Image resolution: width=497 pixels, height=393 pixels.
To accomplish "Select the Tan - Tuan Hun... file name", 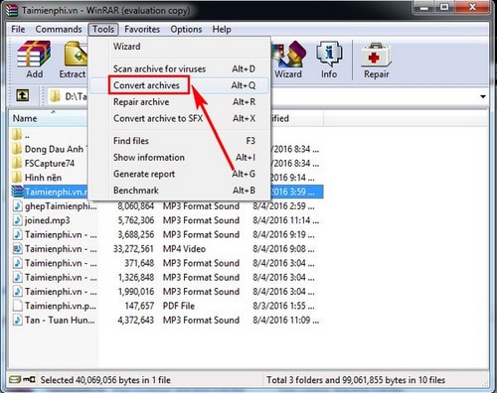I will (x=60, y=320).
